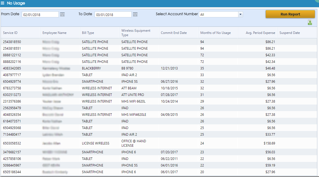Open the hamburger menu next to No Usage
The height and width of the screenshot is (177, 319).
pos(3,3)
